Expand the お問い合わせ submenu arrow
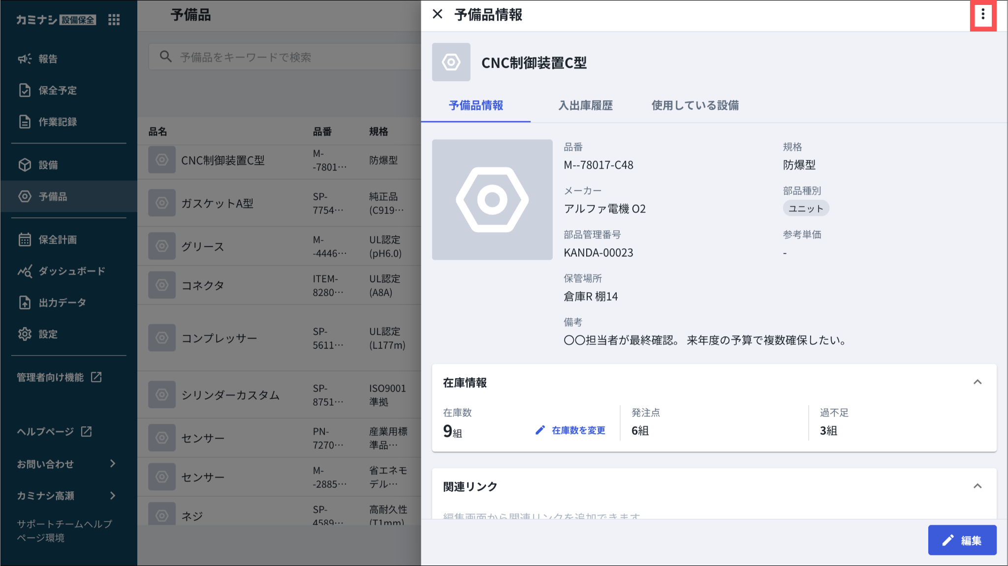1008x566 pixels. (x=113, y=464)
